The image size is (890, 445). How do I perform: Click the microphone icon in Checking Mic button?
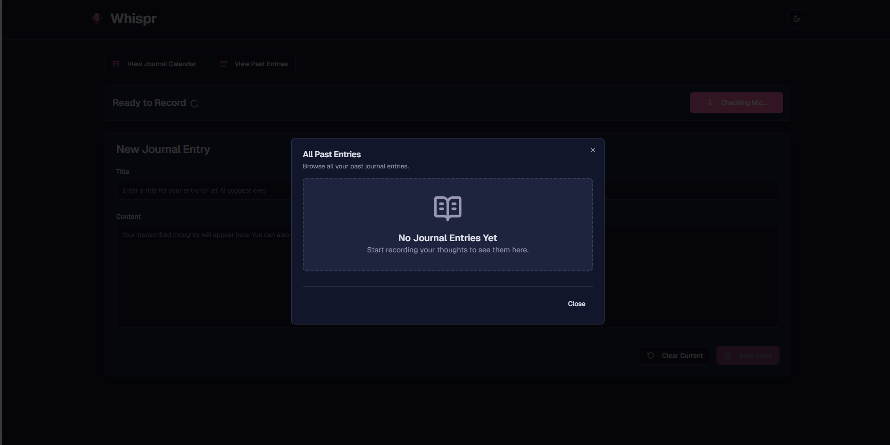709,103
